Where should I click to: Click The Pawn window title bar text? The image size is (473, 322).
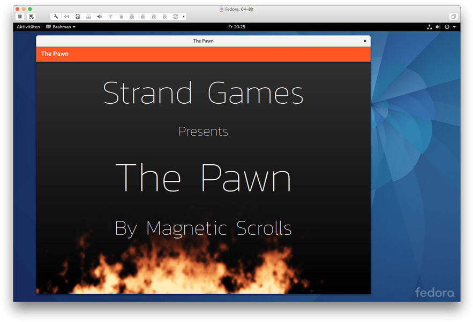[204, 41]
